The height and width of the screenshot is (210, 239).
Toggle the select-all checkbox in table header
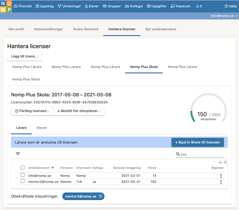[23, 168]
